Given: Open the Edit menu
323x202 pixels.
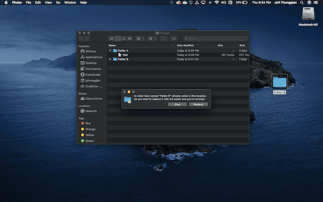Looking at the screenshot, I should click(38, 3).
